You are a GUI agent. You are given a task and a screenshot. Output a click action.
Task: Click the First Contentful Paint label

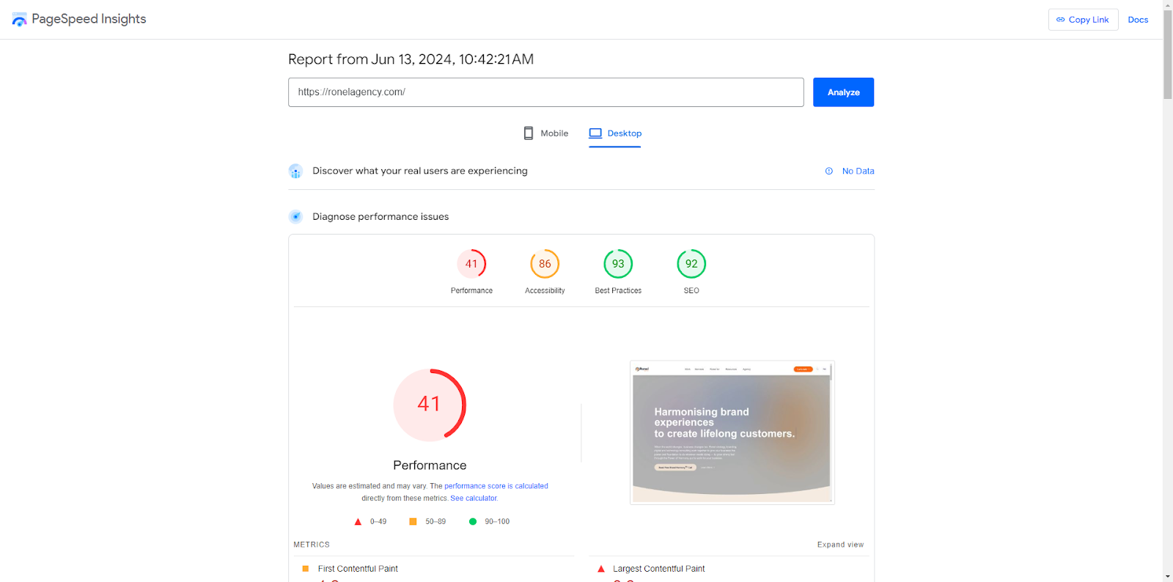[358, 569]
